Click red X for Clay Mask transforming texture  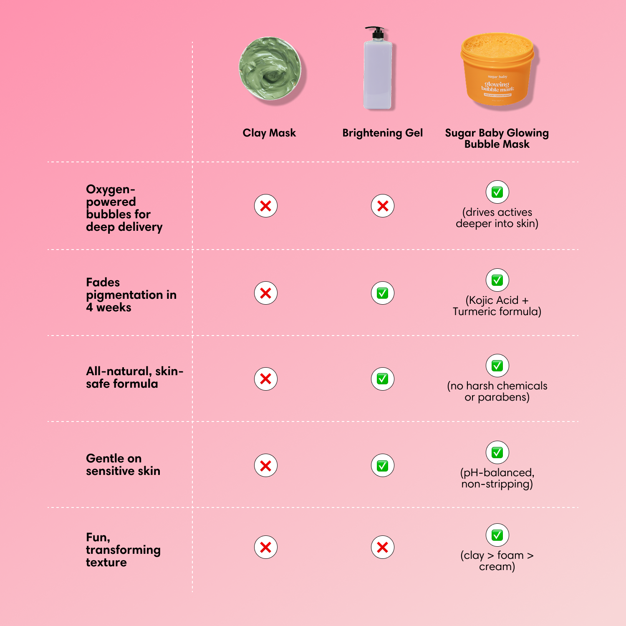click(x=266, y=547)
